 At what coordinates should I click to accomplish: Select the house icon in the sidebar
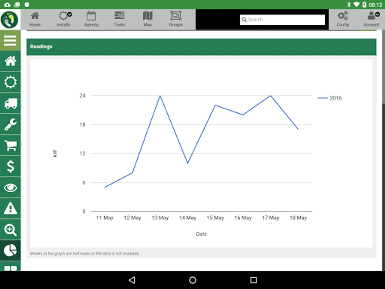10,61
